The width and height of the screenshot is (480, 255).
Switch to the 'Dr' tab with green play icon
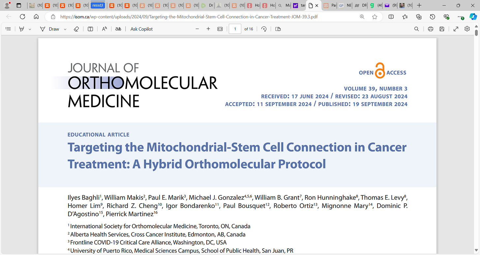click(x=207, y=6)
